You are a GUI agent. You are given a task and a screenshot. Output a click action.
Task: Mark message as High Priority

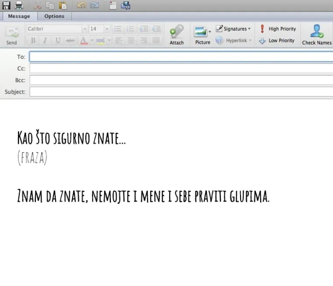(278, 29)
